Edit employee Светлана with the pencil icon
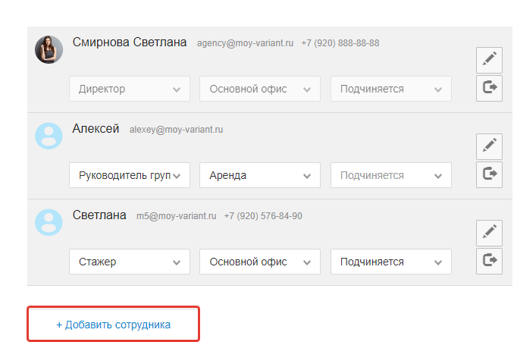Image resolution: width=517 pixels, height=342 pixels. [x=489, y=232]
